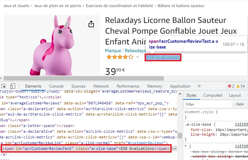Open the stylesheet link beside * rule
The height and width of the screenshot is (160, 248).
coord(241,146)
